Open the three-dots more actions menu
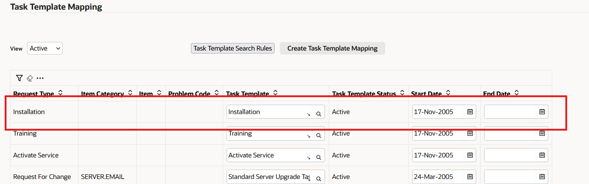 pyautogui.click(x=40, y=78)
